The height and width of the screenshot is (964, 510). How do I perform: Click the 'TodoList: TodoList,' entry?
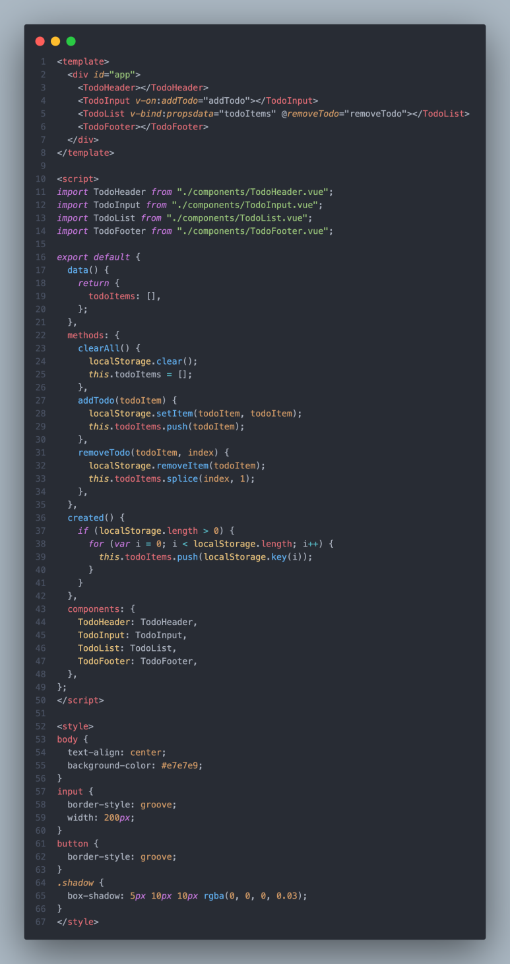(127, 649)
